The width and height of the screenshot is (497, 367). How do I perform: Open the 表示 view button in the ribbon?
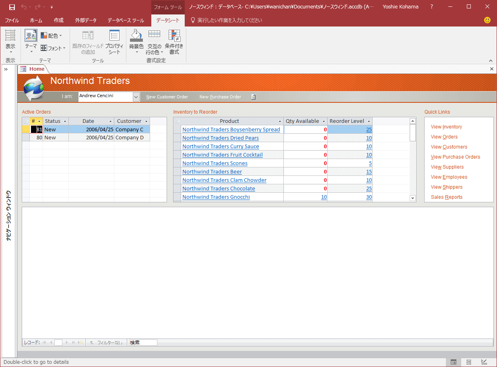pyautogui.click(x=10, y=42)
